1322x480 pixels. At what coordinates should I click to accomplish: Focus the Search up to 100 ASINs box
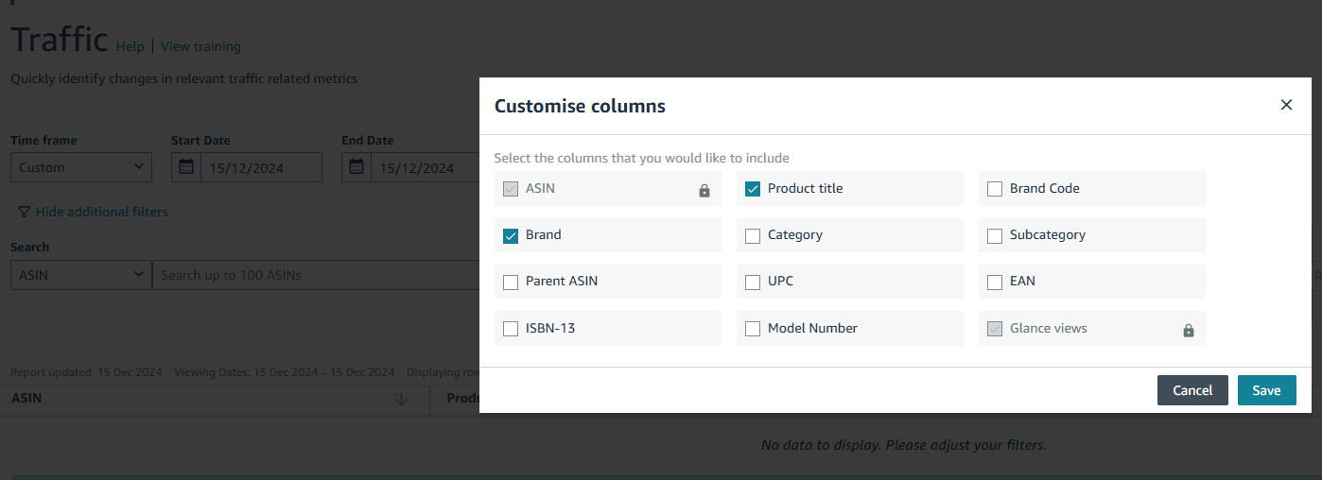(x=316, y=275)
